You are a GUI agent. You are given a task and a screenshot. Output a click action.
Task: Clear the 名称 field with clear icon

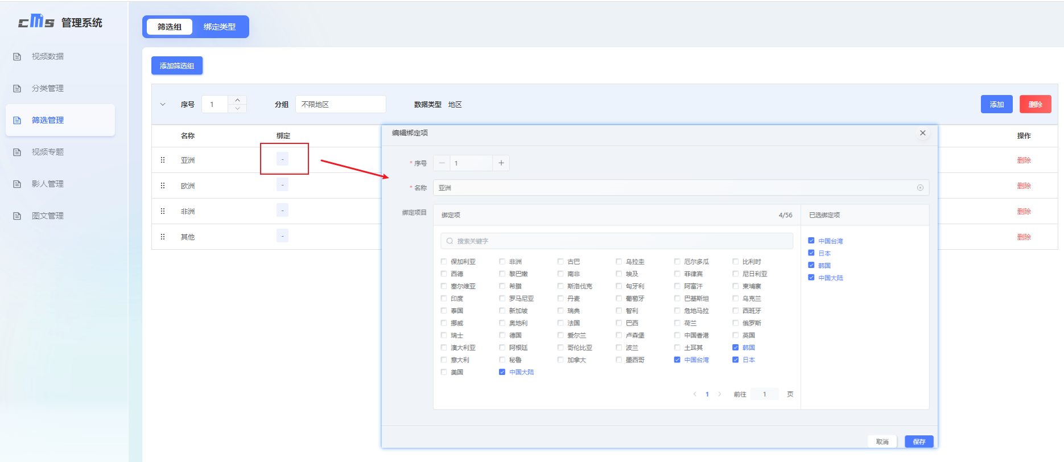coord(920,188)
